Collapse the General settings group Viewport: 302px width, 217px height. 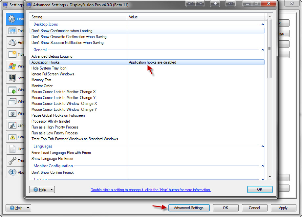pyautogui.click(x=263, y=50)
